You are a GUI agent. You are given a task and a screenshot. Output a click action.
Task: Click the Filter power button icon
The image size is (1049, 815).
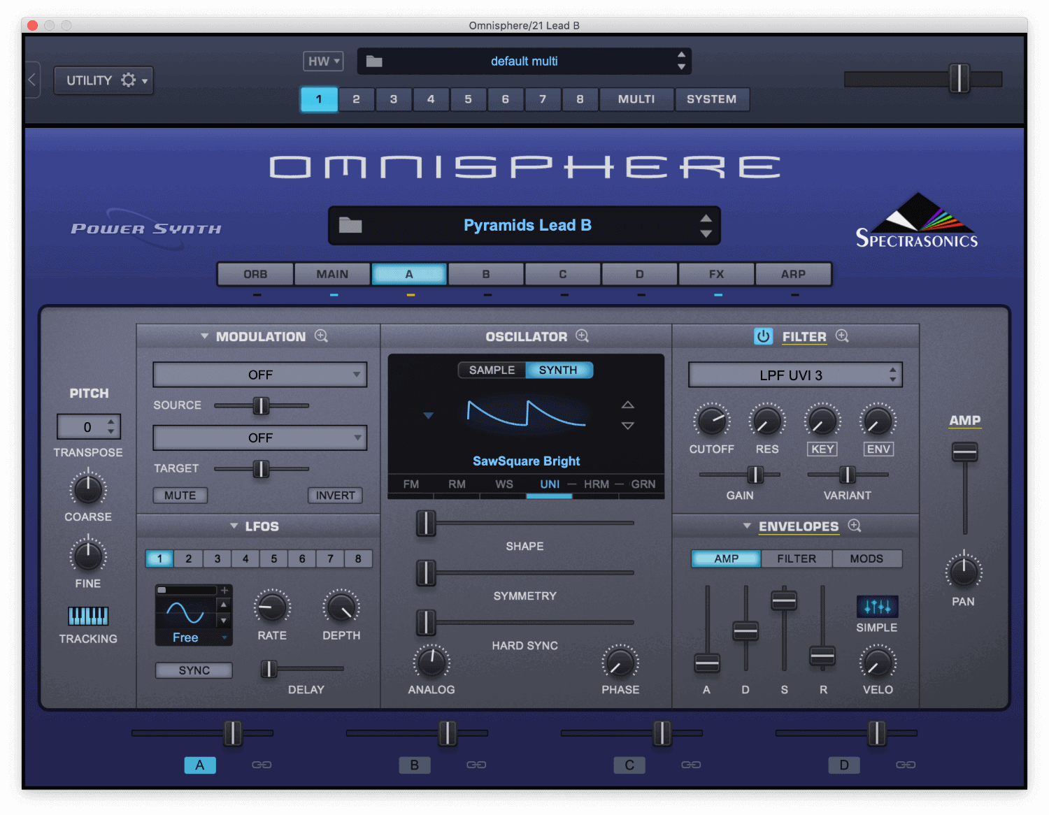(763, 336)
